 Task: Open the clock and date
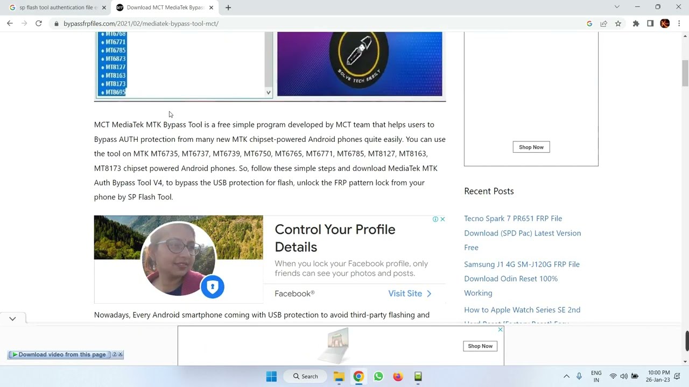pos(659,376)
